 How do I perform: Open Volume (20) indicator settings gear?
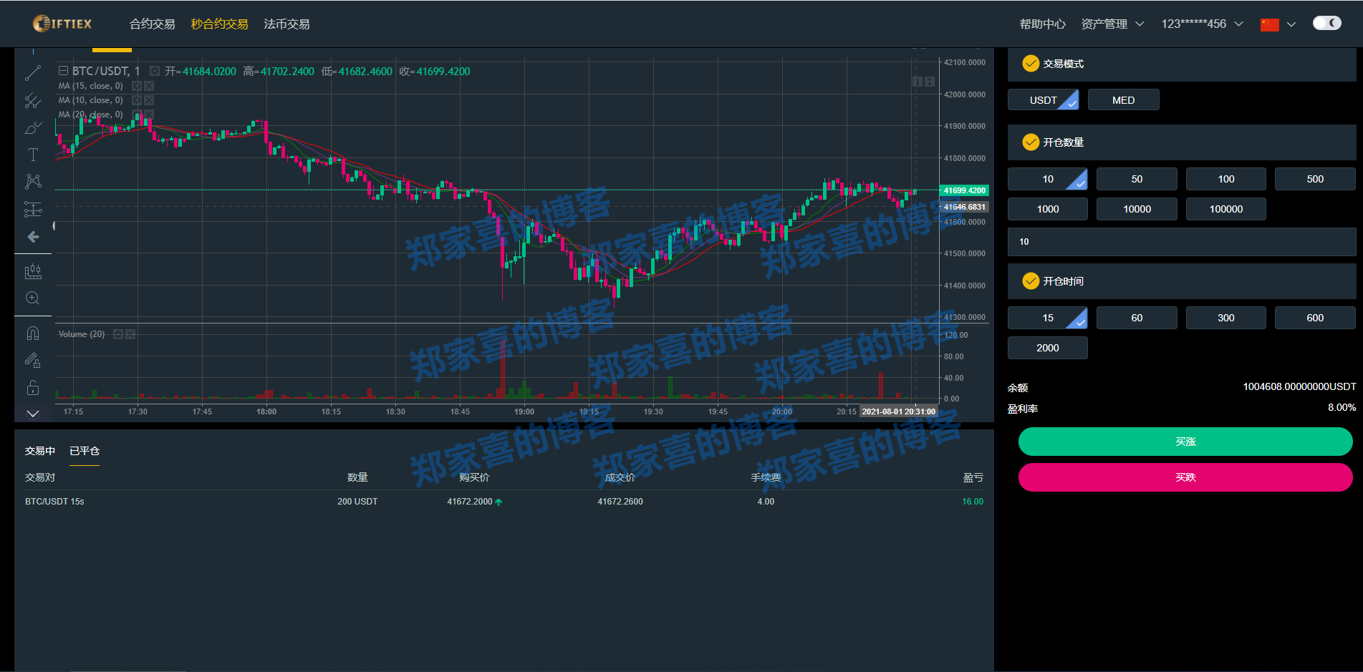[x=119, y=333]
